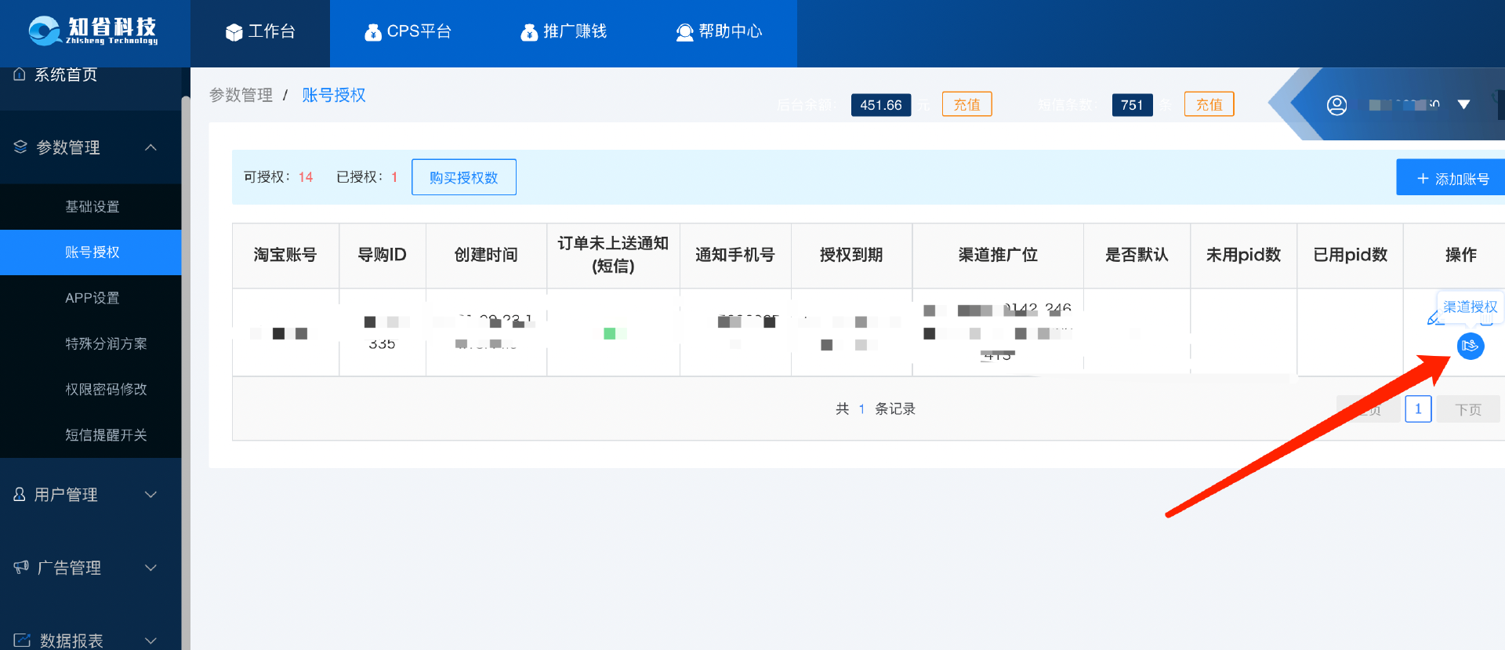1505x650 pixels.
Task: Click 充值 next to balance 451.66
Action: click(x=966, y=104)
